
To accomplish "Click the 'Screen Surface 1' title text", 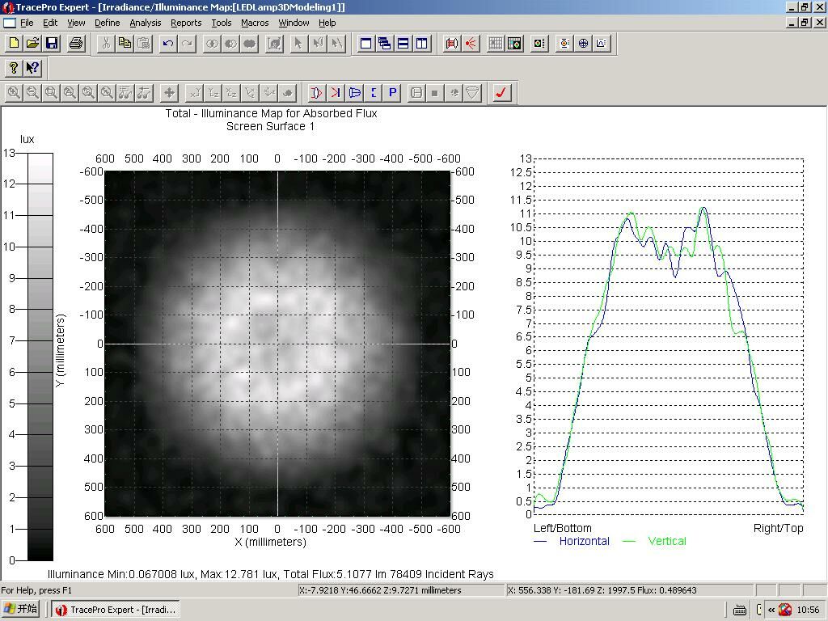I will (270, 126).
